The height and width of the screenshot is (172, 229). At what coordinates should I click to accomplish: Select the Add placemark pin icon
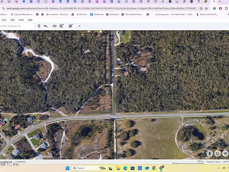pyautogui.click(x=39, y=26)
